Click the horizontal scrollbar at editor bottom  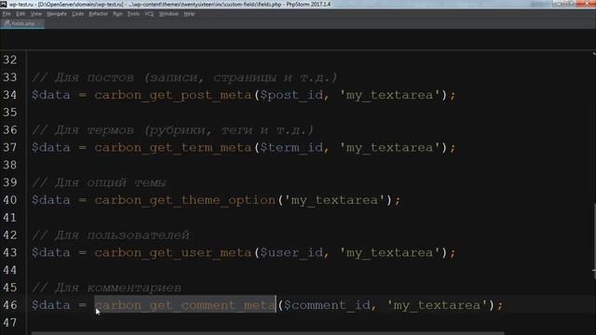(268, 333)
